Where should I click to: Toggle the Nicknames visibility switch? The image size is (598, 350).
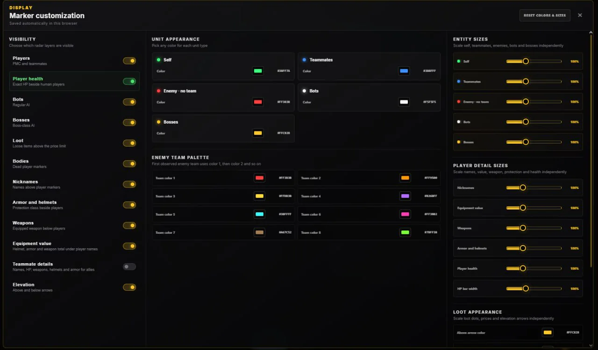click(129, 184)
